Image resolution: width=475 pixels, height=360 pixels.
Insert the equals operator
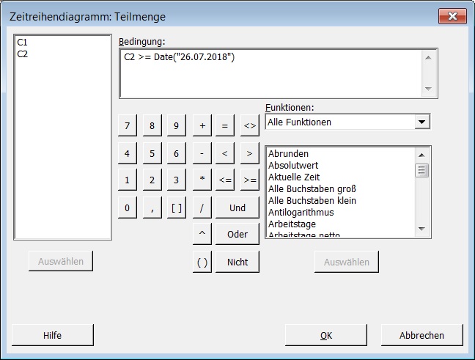coord(225,125)
